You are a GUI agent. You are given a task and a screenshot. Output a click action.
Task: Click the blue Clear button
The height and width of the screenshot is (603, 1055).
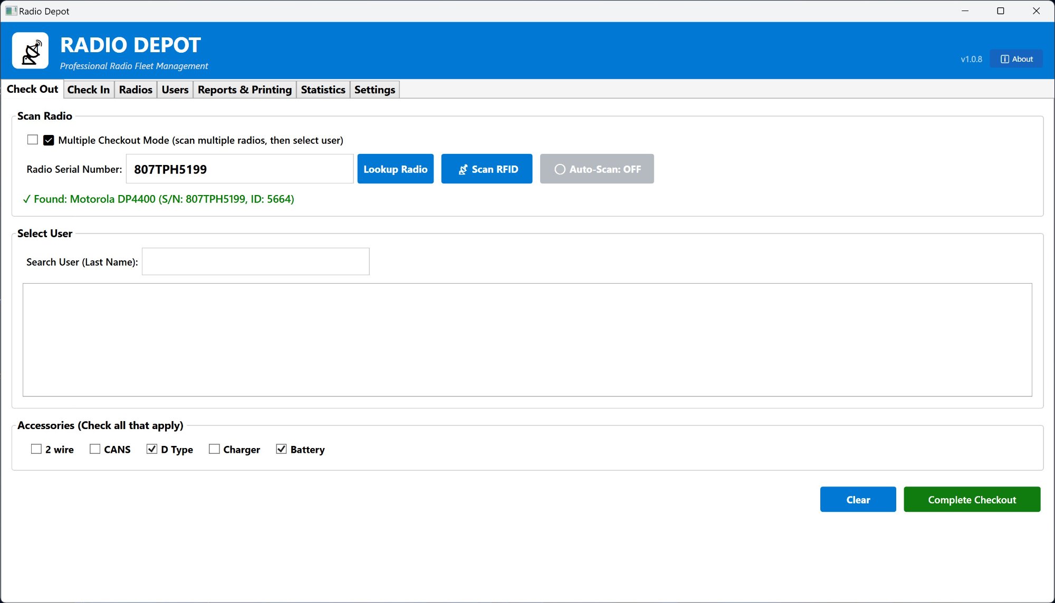tap(858, 500)
